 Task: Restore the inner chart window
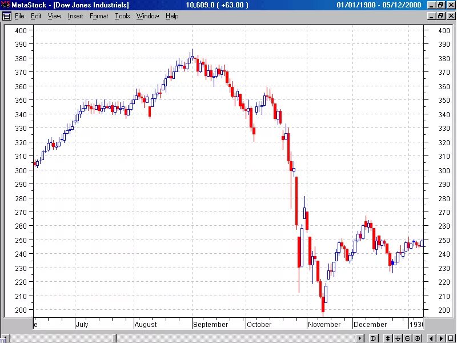(x=440, y=16)
